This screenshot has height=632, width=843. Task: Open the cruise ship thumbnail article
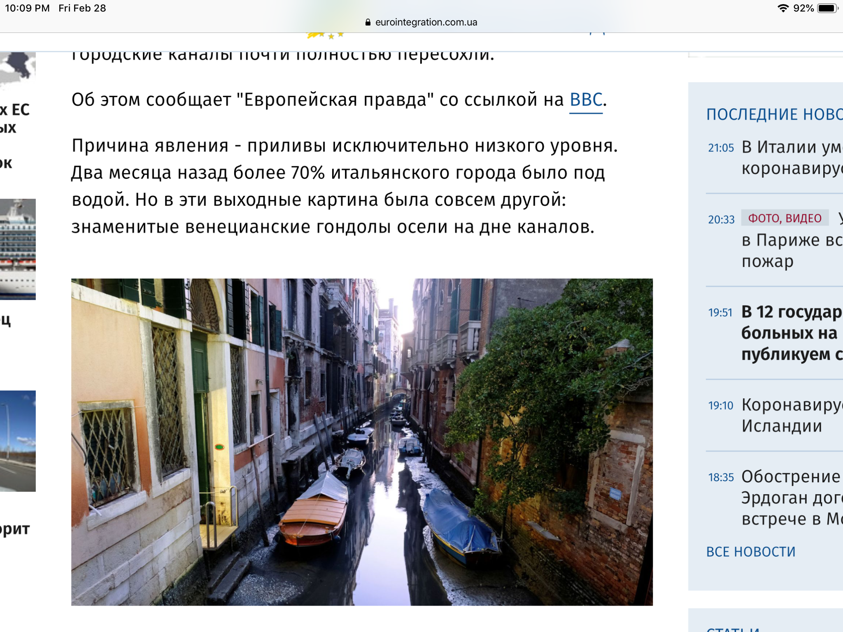click(x=18, y=249)
